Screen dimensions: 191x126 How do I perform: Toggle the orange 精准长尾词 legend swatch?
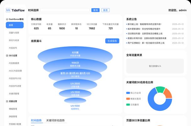pos(128,99)
